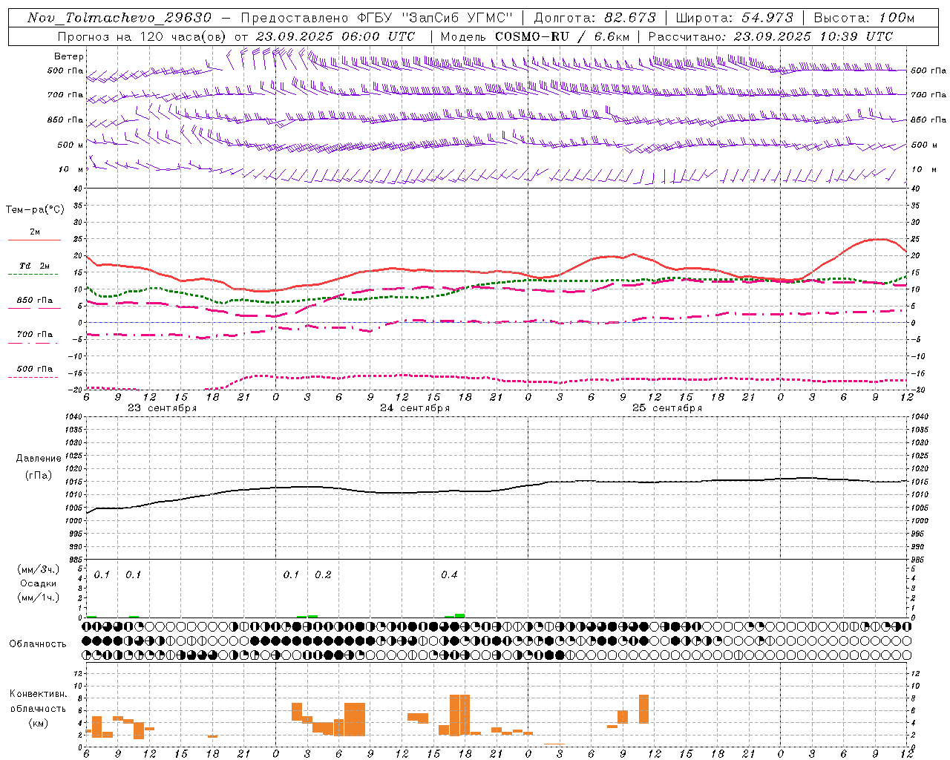Click the 25 сентября date label

coord(667,408)
